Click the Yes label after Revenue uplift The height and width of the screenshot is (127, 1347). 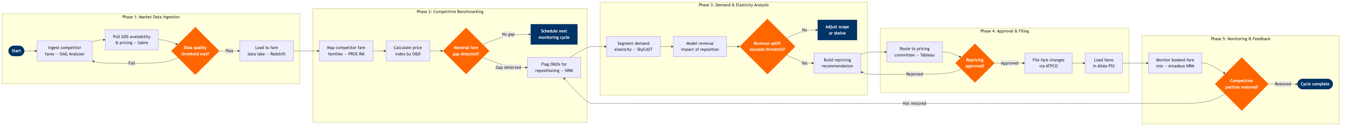click(x=804, y=63)
